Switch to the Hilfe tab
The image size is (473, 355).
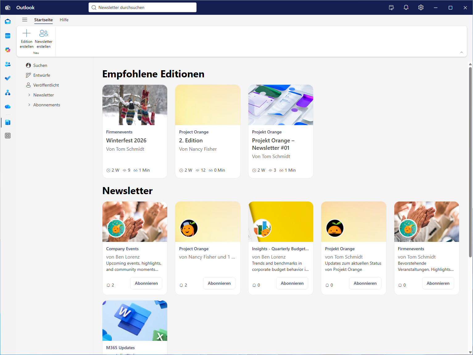click(64, 20)
